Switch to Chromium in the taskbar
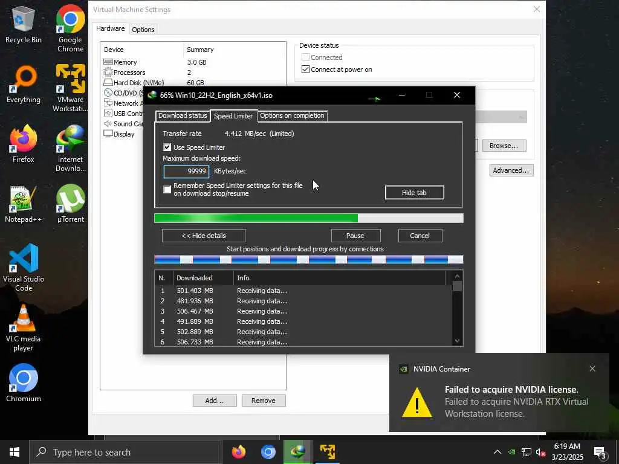Viewport: 619px width, 464px height. (x=268, y=452)
